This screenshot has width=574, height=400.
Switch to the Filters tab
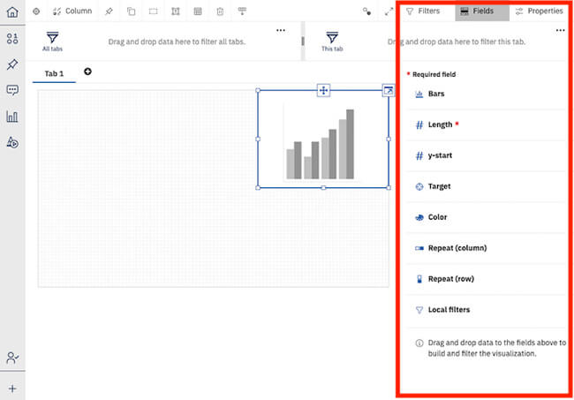(423, 11)
